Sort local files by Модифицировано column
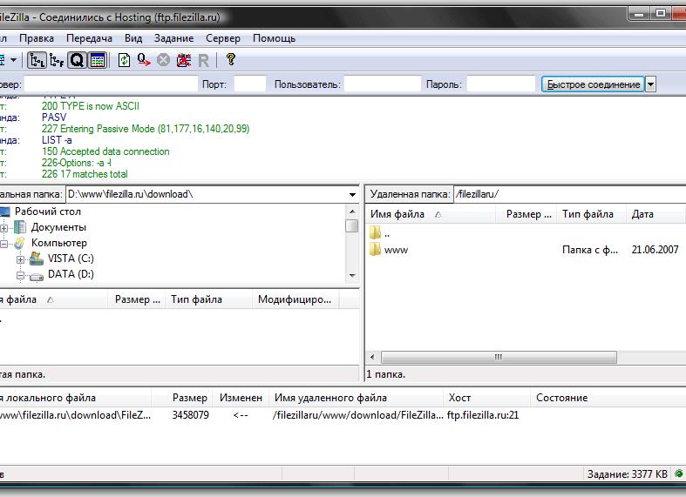 [x=295, y=299]
